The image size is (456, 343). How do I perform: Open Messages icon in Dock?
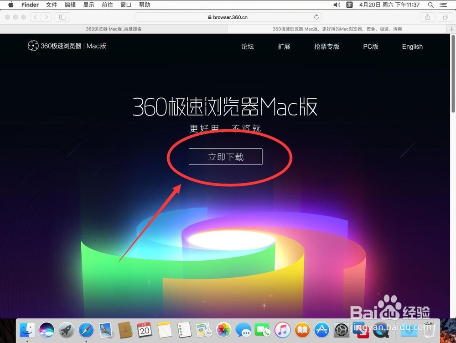243,330
